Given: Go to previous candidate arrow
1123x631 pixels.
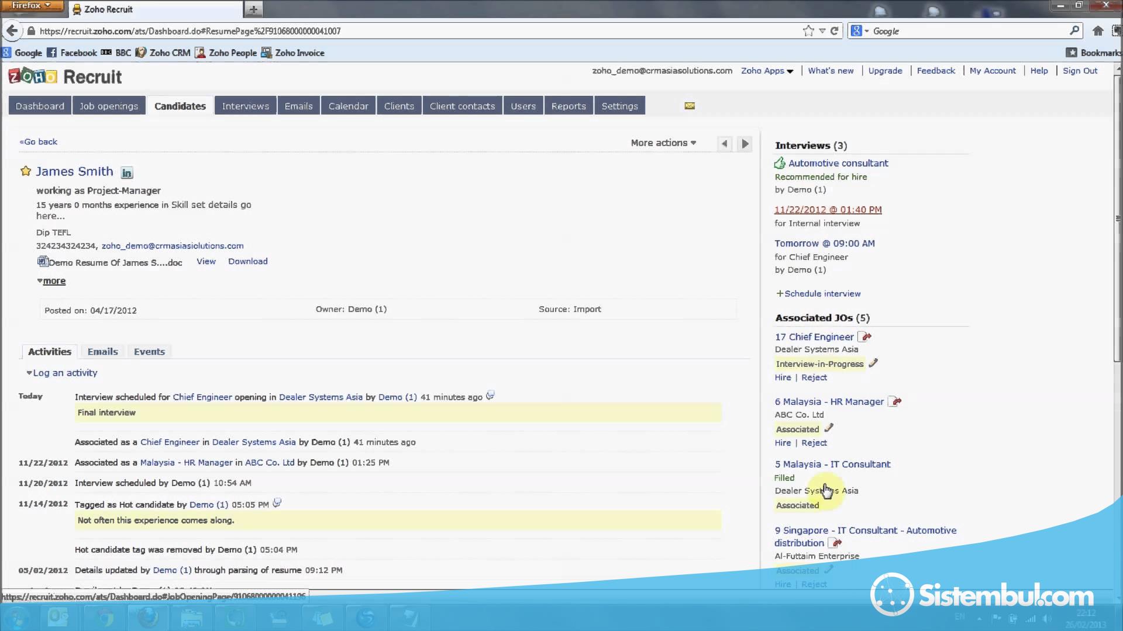Looking at the screenshot, I should (725, 144).
